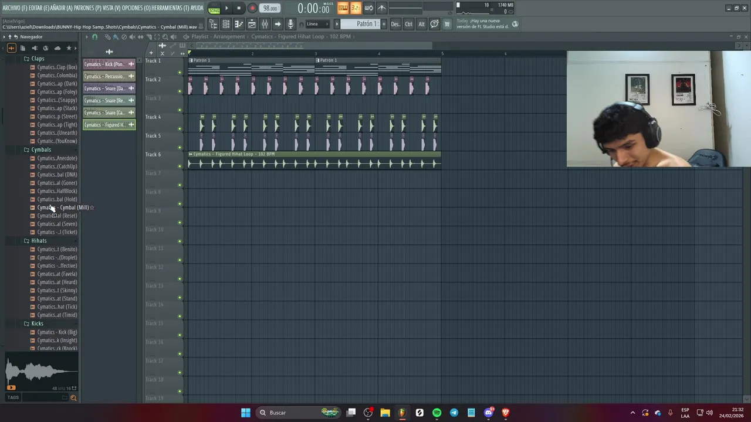Click the Alt button

[x=421, y=24]
